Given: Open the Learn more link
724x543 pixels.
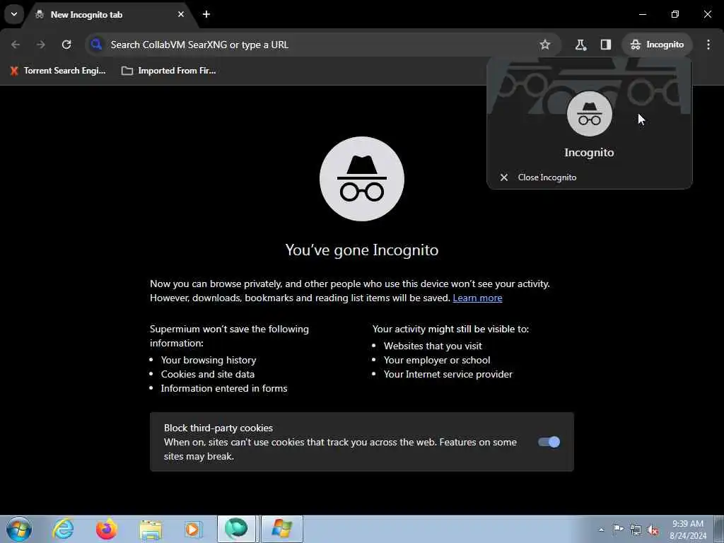Looking at the screenshot, I should click(477, 298).
